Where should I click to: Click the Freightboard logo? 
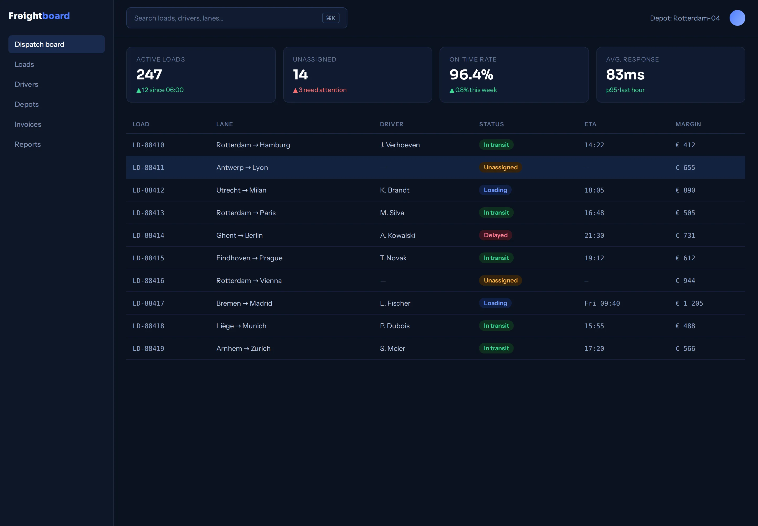pyautogui.click(x=39, y=16)
